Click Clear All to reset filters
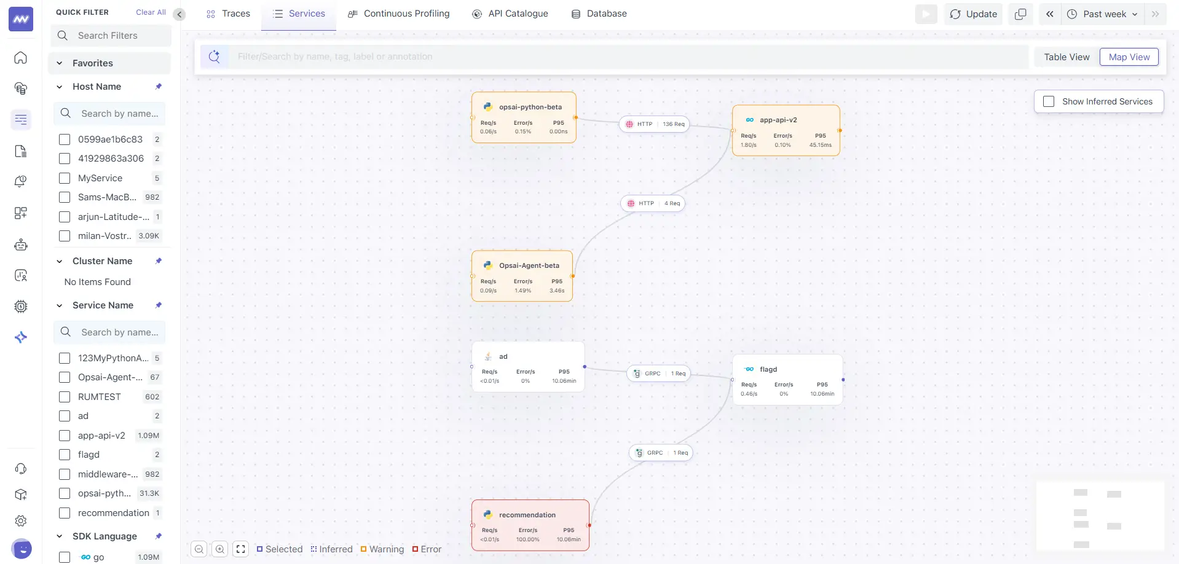 [150, 12]
